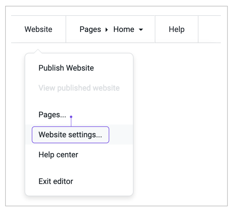This screenshot has height=212, width=234.
Task: Click the right-pointing arrow after Pages
Action: coord(106,30)
